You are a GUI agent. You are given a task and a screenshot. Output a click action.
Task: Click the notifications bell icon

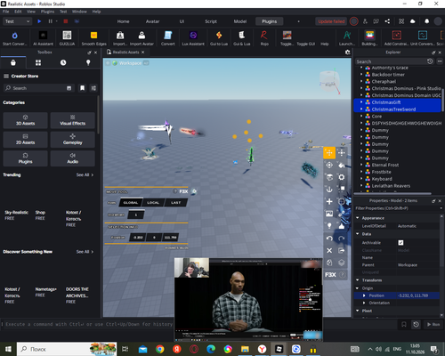tap(426, 21)
